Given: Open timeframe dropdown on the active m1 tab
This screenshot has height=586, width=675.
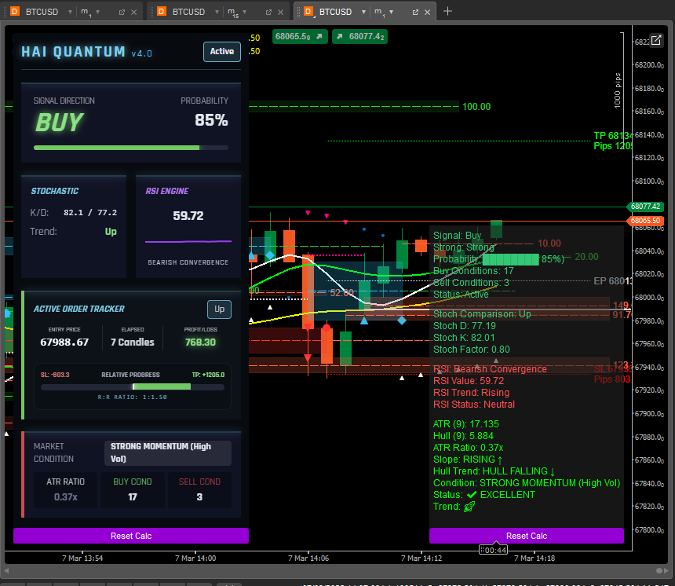Looking at the screenshot, I should tap(391, 12).
